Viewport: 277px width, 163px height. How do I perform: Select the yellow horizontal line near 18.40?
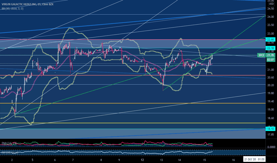point(133,123)
